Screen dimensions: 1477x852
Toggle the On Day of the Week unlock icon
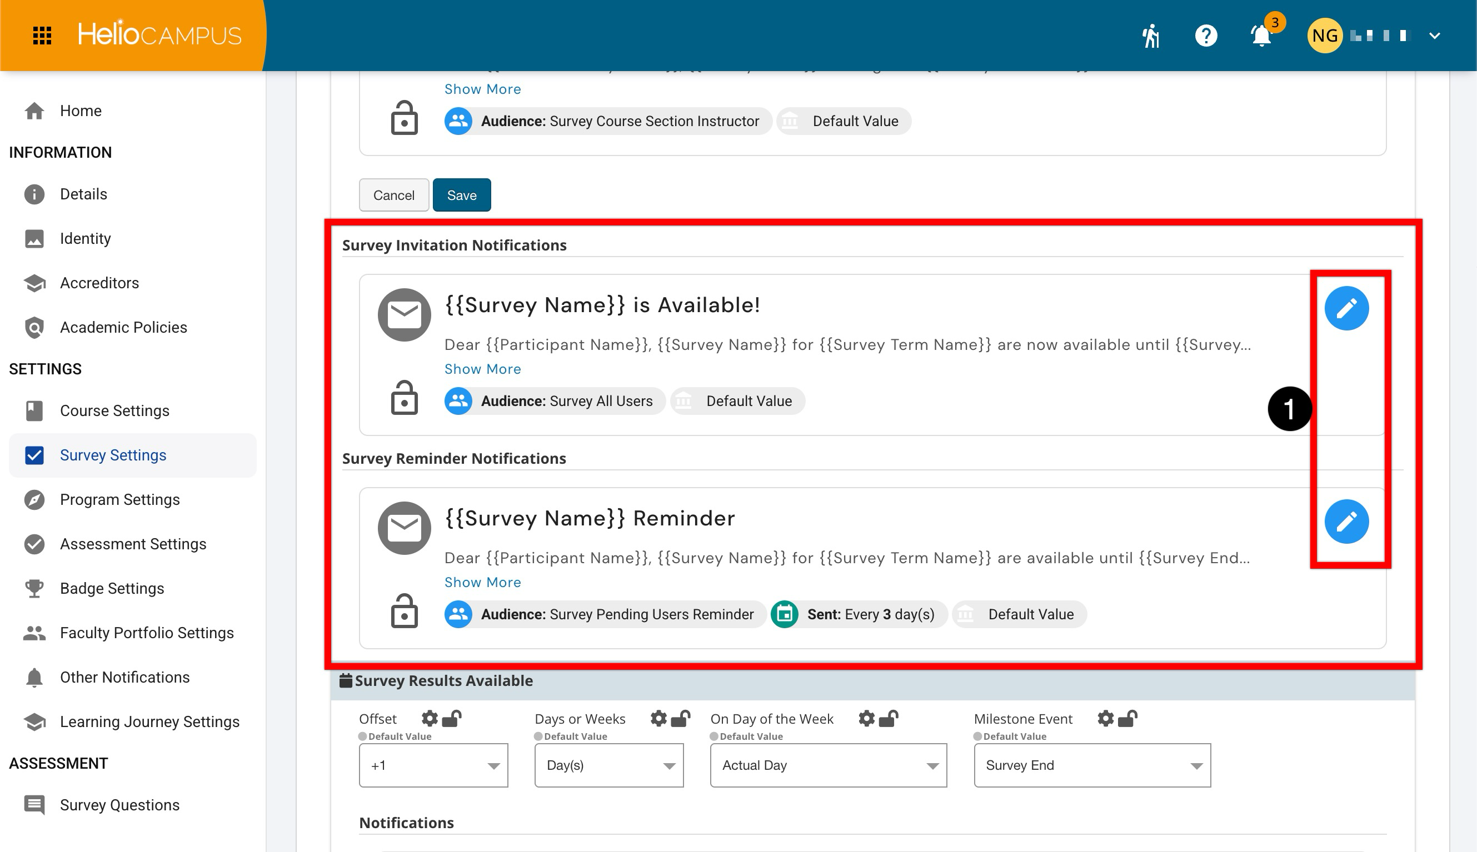point(888,718)
